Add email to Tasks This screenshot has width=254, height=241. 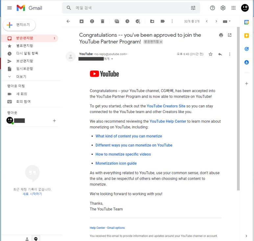138,21
